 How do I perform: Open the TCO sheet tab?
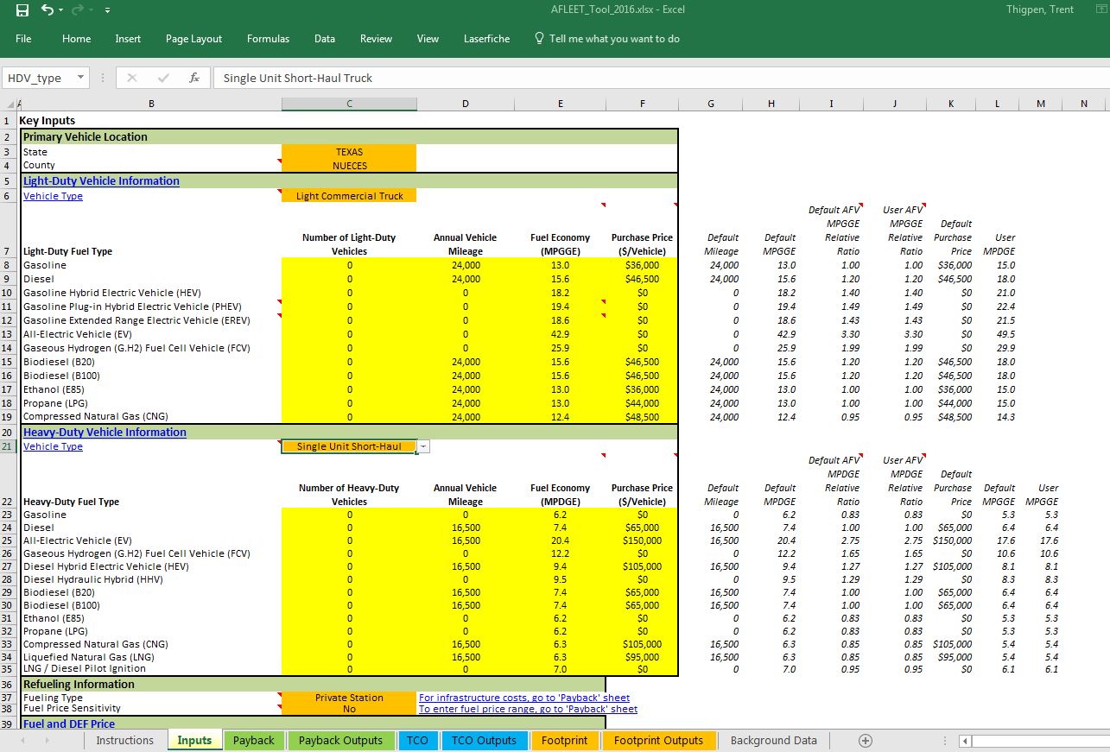click(x=418, y=740)
